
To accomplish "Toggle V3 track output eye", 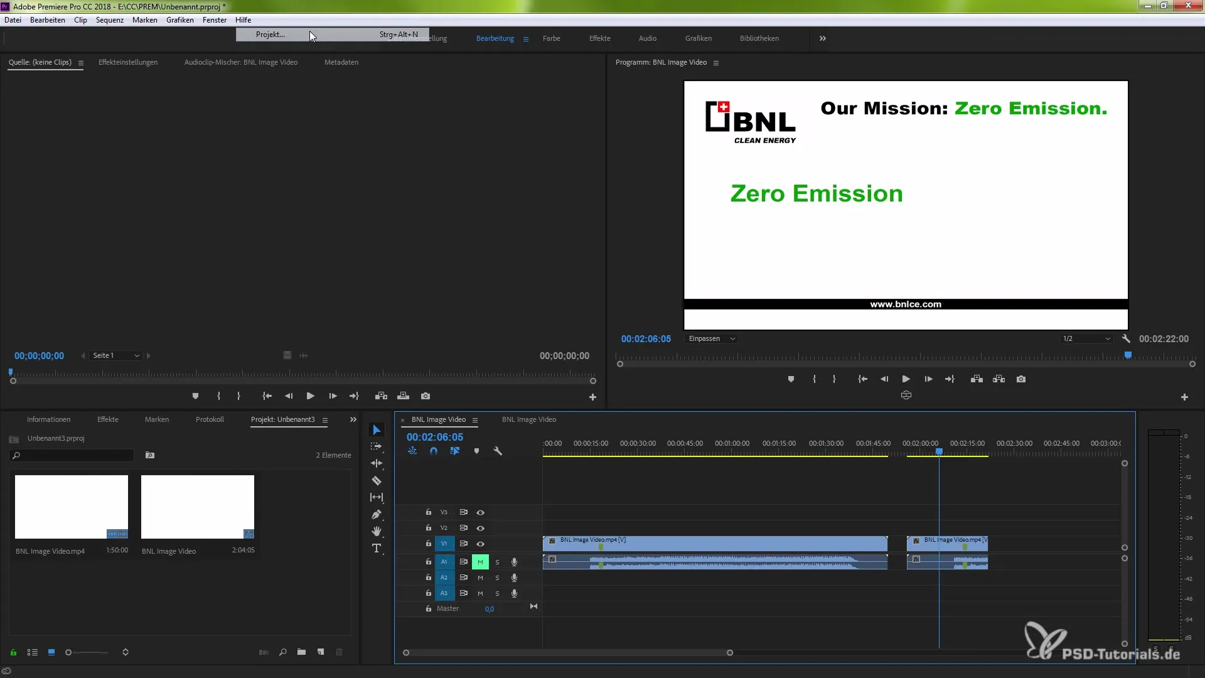I will [x=480, y=512].
